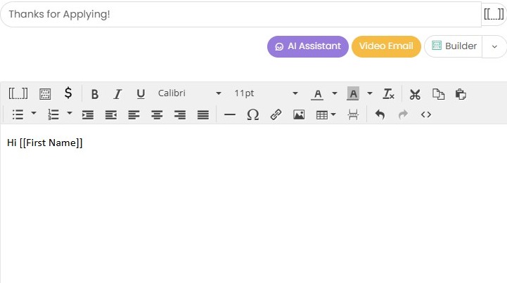This screenshot has height=283, width=507.
Task: Toggle underline formatting
Action: point(141,94)
